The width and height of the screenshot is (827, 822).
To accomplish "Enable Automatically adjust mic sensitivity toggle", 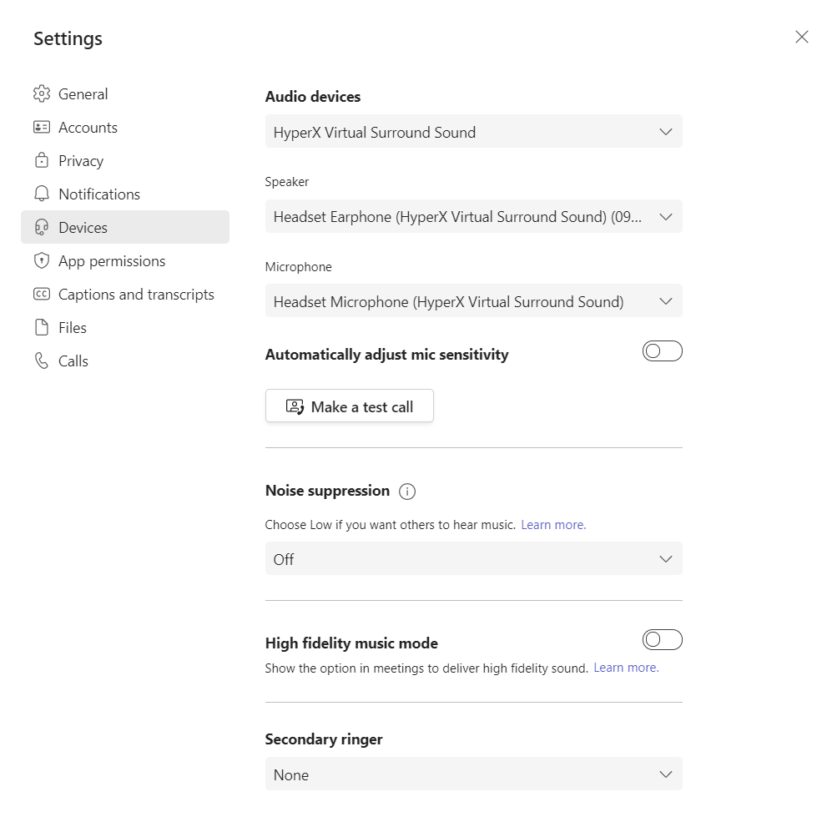I will [x=662, y=351].
